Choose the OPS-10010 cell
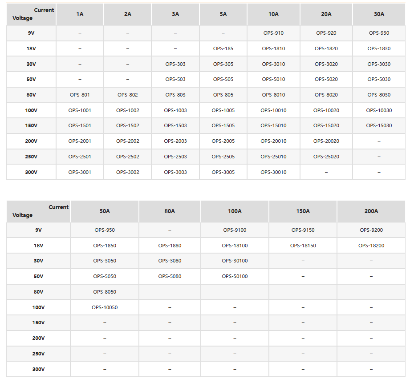 273,110
